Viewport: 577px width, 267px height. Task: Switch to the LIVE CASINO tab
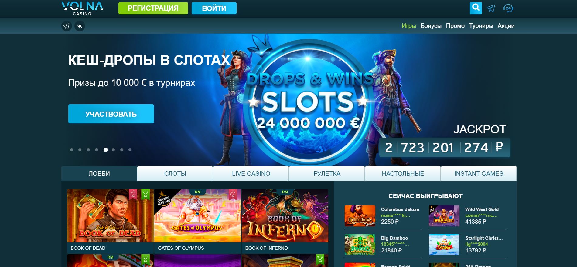coord(251,174)
